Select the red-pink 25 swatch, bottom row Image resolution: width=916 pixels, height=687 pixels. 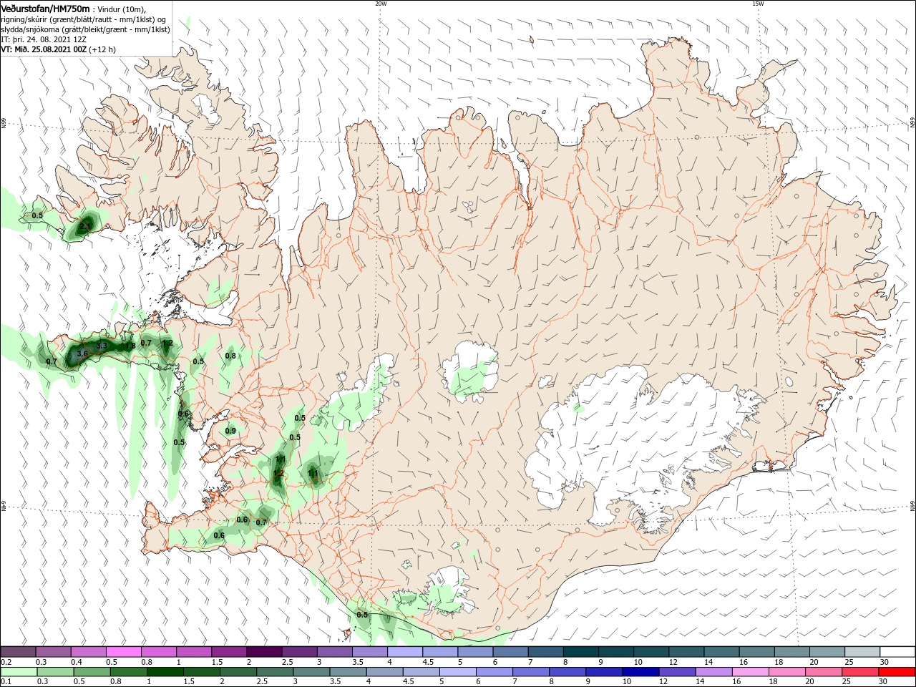(859, 672)
